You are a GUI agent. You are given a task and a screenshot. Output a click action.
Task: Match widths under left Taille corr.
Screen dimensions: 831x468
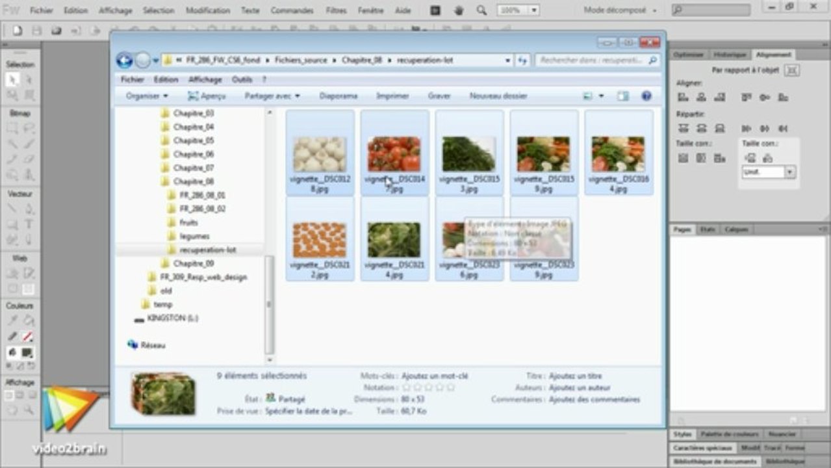coord(683,158)
